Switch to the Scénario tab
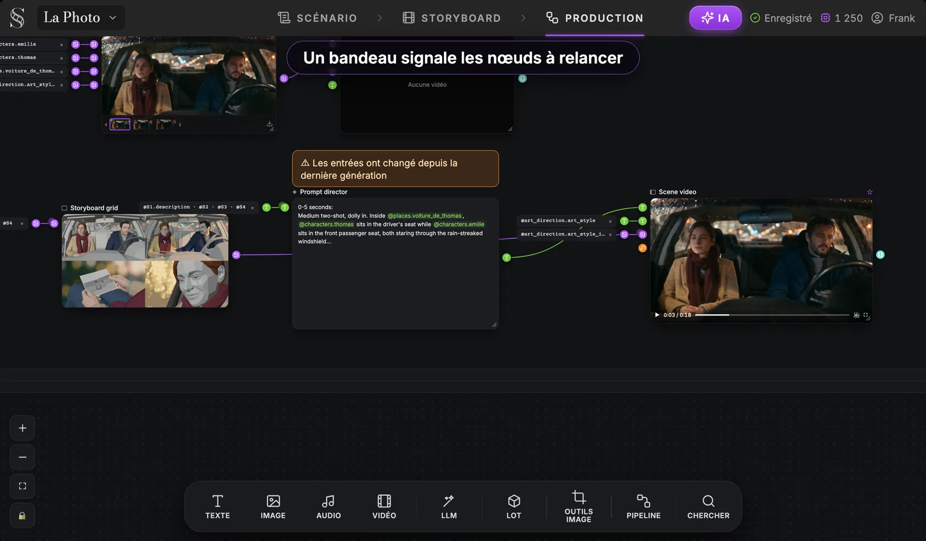 click(317, 18)
